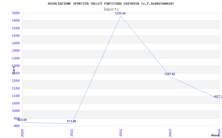The width and height of the screenshot is (222, 138).
Task: Click the 900 y-axis tick label
Action: pos(16,126)
